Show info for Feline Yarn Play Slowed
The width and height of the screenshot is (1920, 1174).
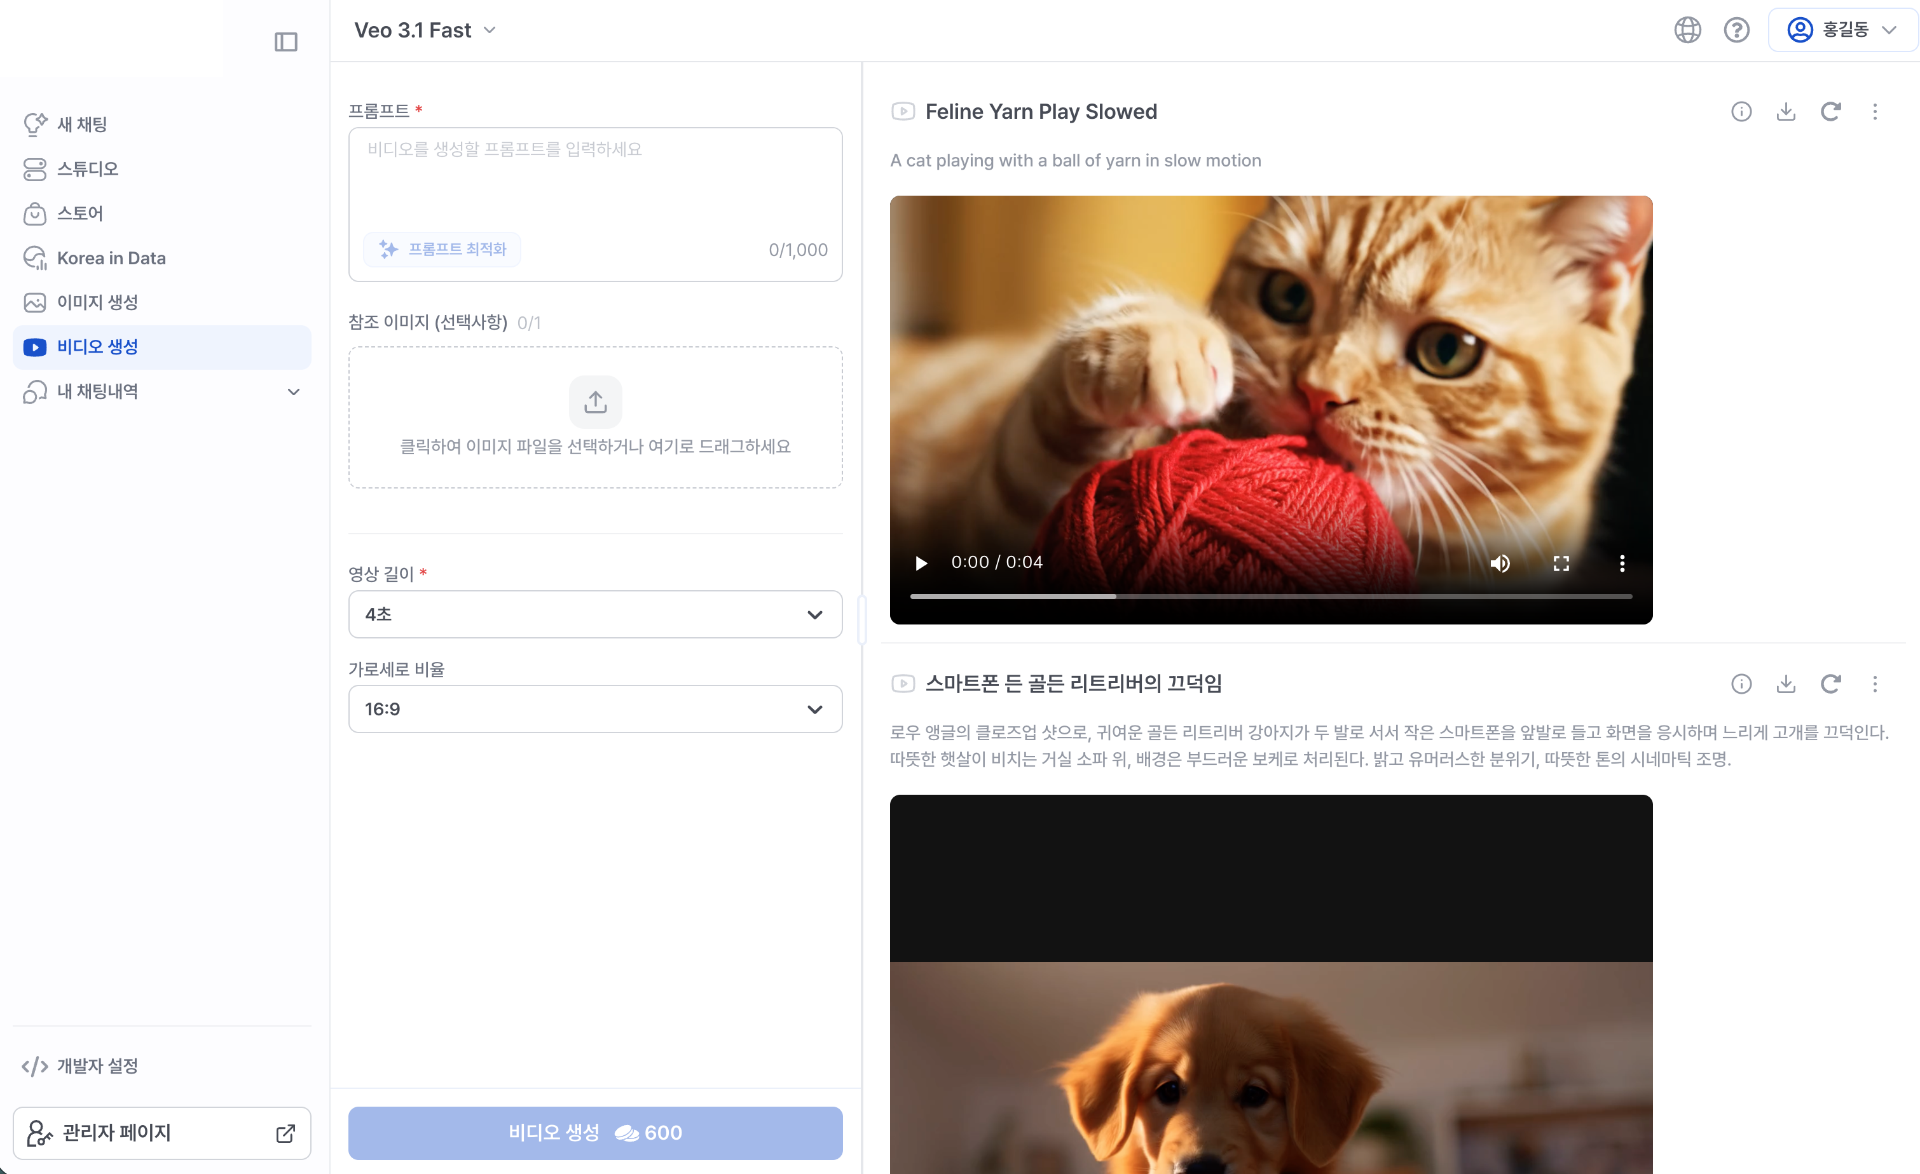click(x=1741, y=112)
